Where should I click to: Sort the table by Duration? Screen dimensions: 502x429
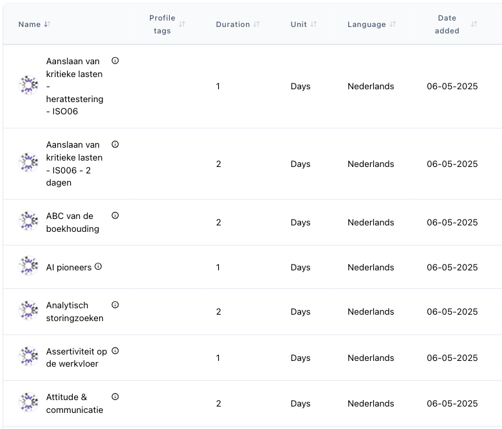point(256,24)
